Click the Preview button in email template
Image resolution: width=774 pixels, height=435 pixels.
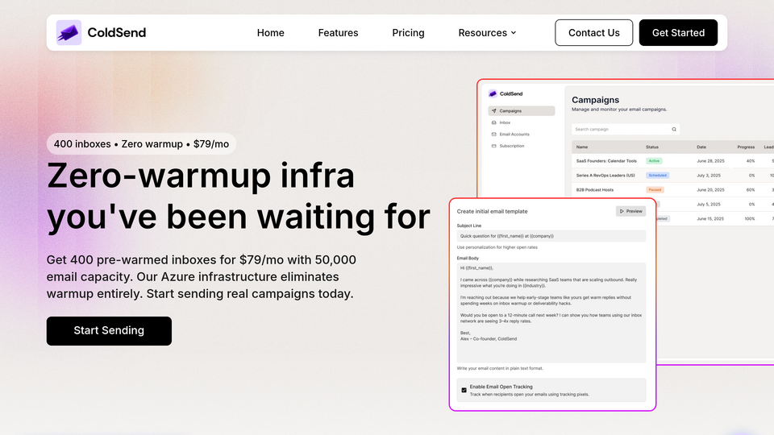tap(630, 211)
